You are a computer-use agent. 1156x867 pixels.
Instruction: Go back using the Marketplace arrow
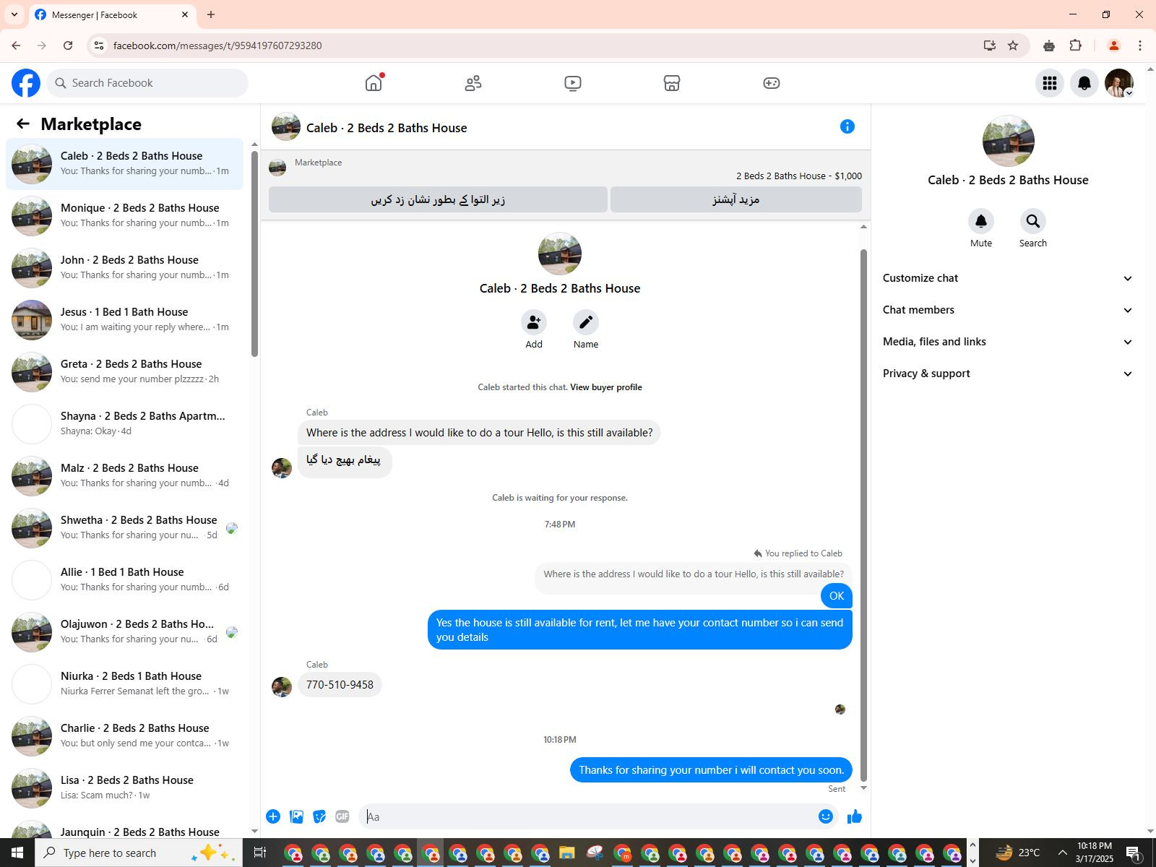tap(23, 124)
